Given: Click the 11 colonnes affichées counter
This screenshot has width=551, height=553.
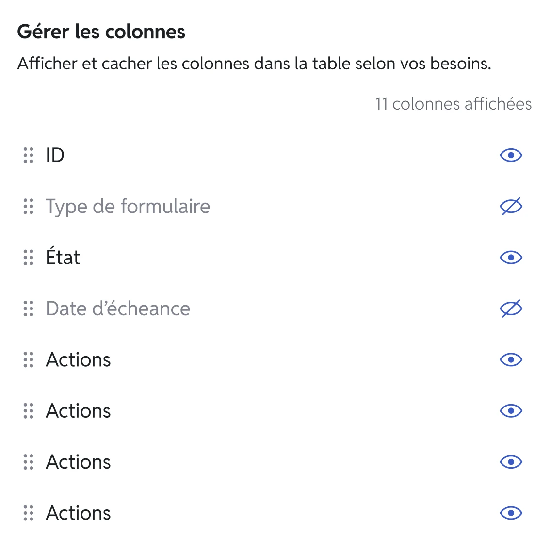Looking at the screenshot, I should 453,104.
